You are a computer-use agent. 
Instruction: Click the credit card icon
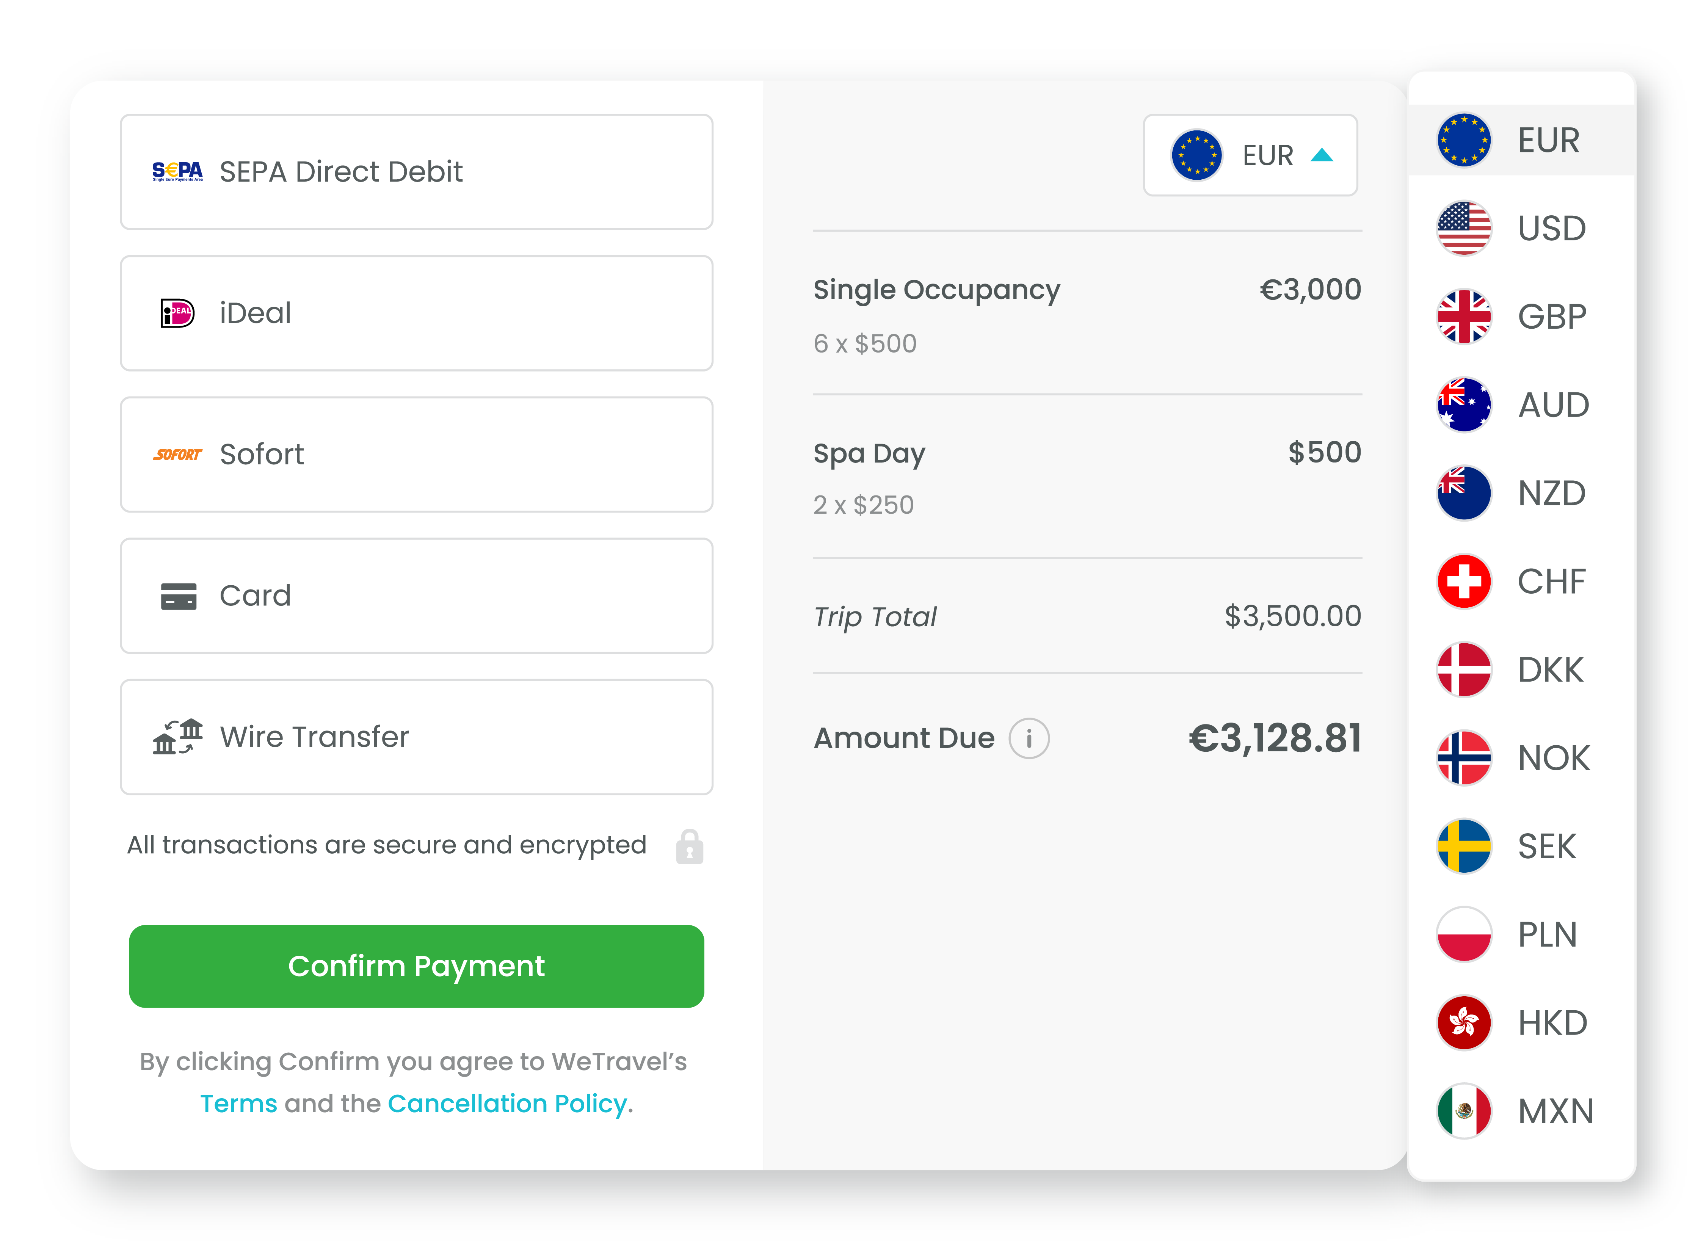178,596
